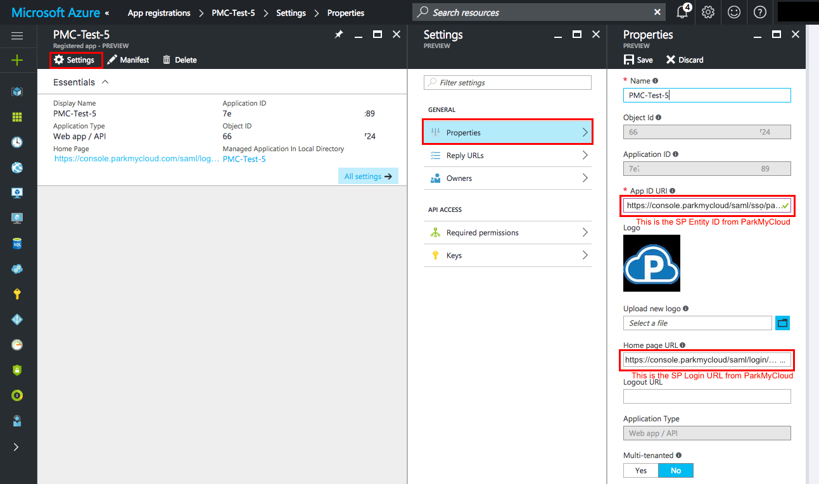The height and width of the screenshot is (484, 819).
Task: Open the PMC-Test-5 managed application link
Action: click(x=244, y=159)
